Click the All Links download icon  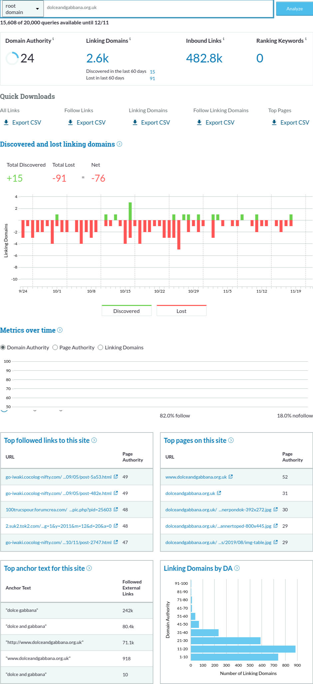click(x=6, y=123)
